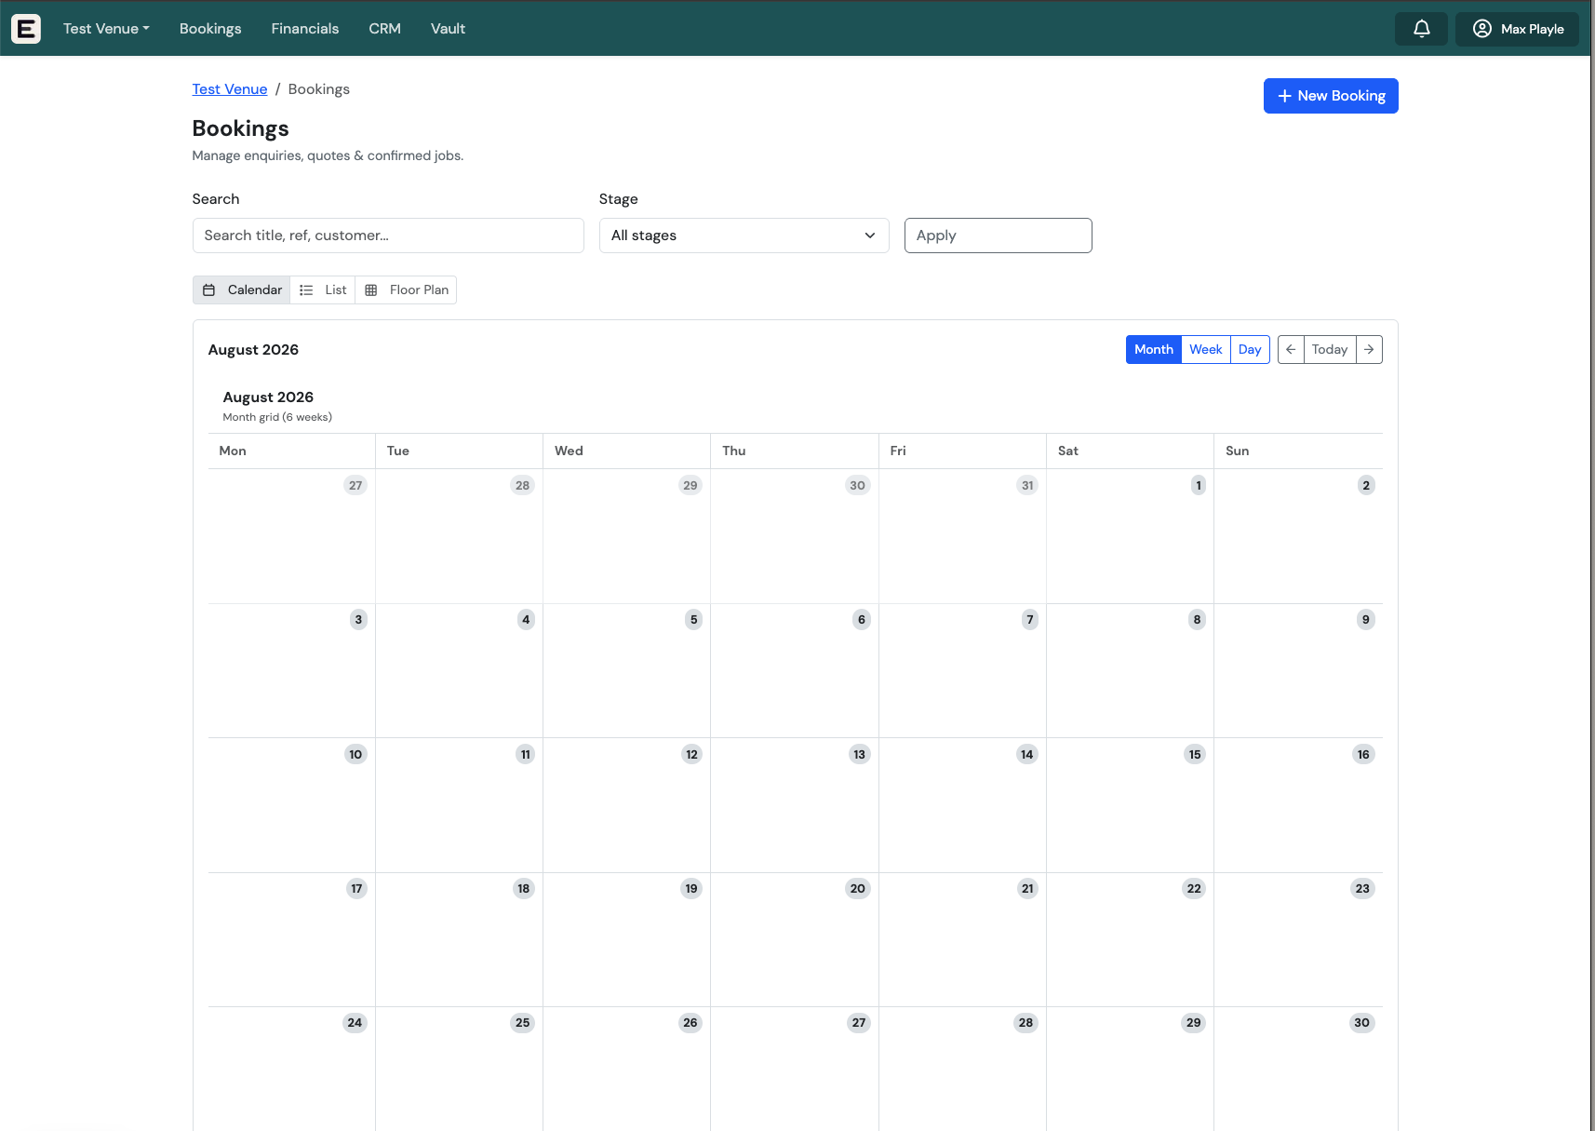Viewport: 1595px width, 1131px height.
Task: Go to previous month with left arrow
Action: (1291, 350)
